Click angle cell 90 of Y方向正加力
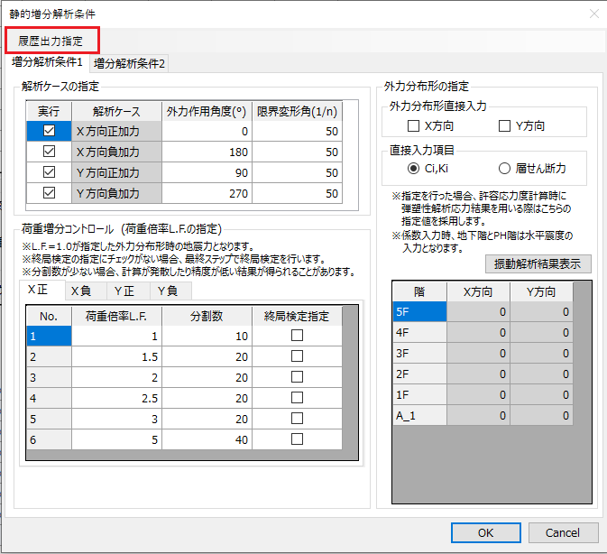This screenshot has height=554, width=607. point(207,172)
